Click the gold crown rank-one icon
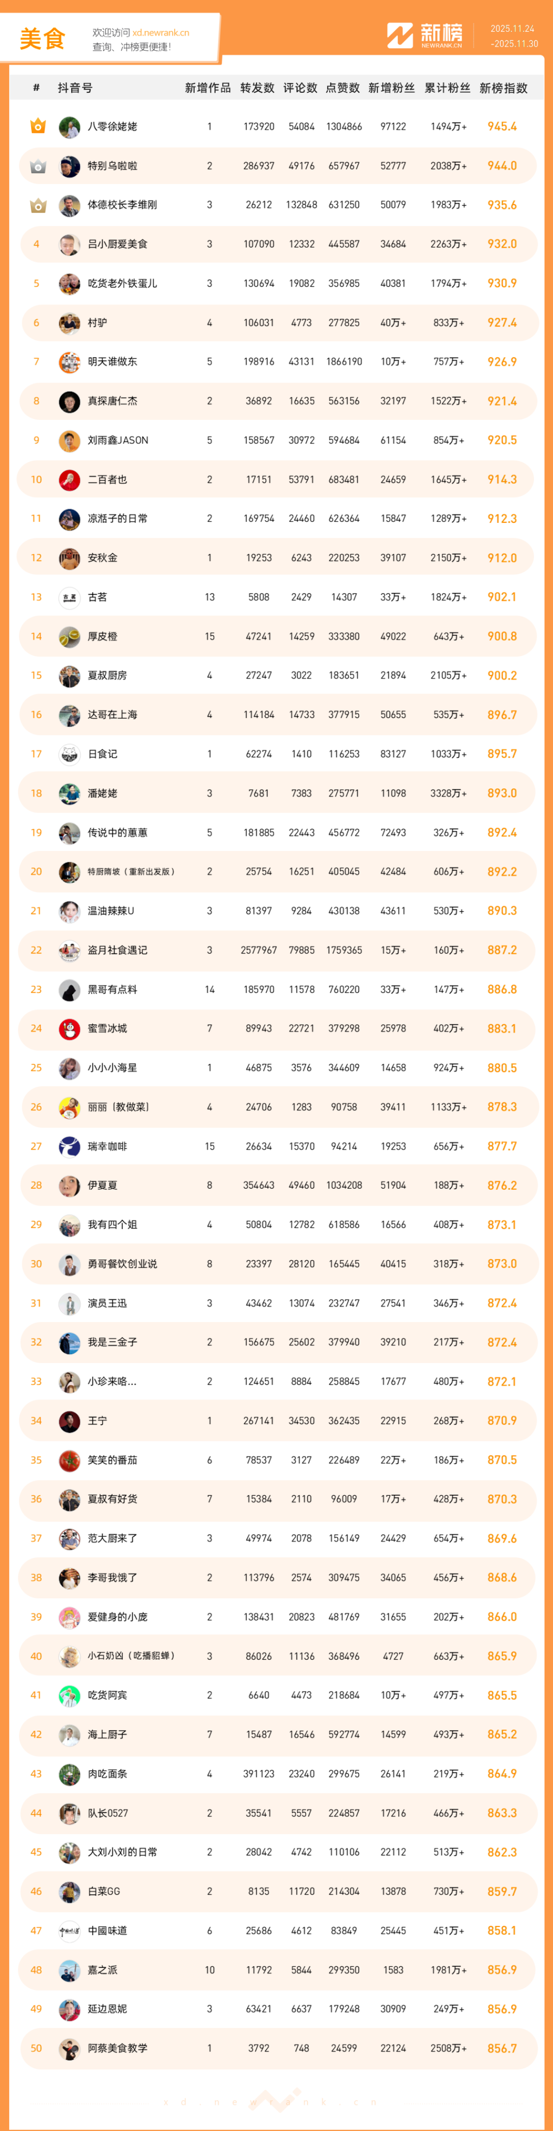This screenshot has width=553, height=2131. coord(37,127)
